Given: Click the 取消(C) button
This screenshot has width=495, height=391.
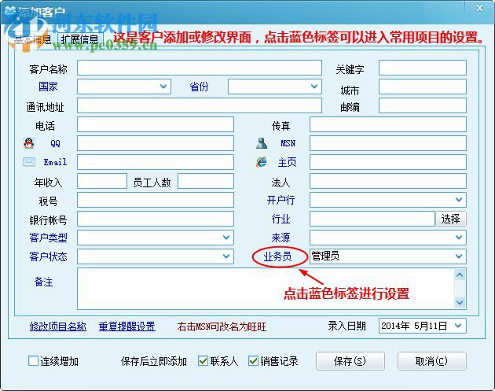Looking at the screenshot, I should coord(431,361).
